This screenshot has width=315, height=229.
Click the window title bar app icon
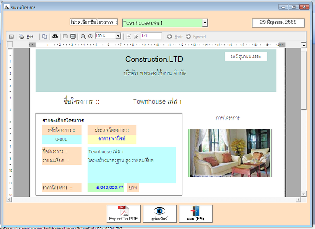pyautogui.click(x=7, y=7)
